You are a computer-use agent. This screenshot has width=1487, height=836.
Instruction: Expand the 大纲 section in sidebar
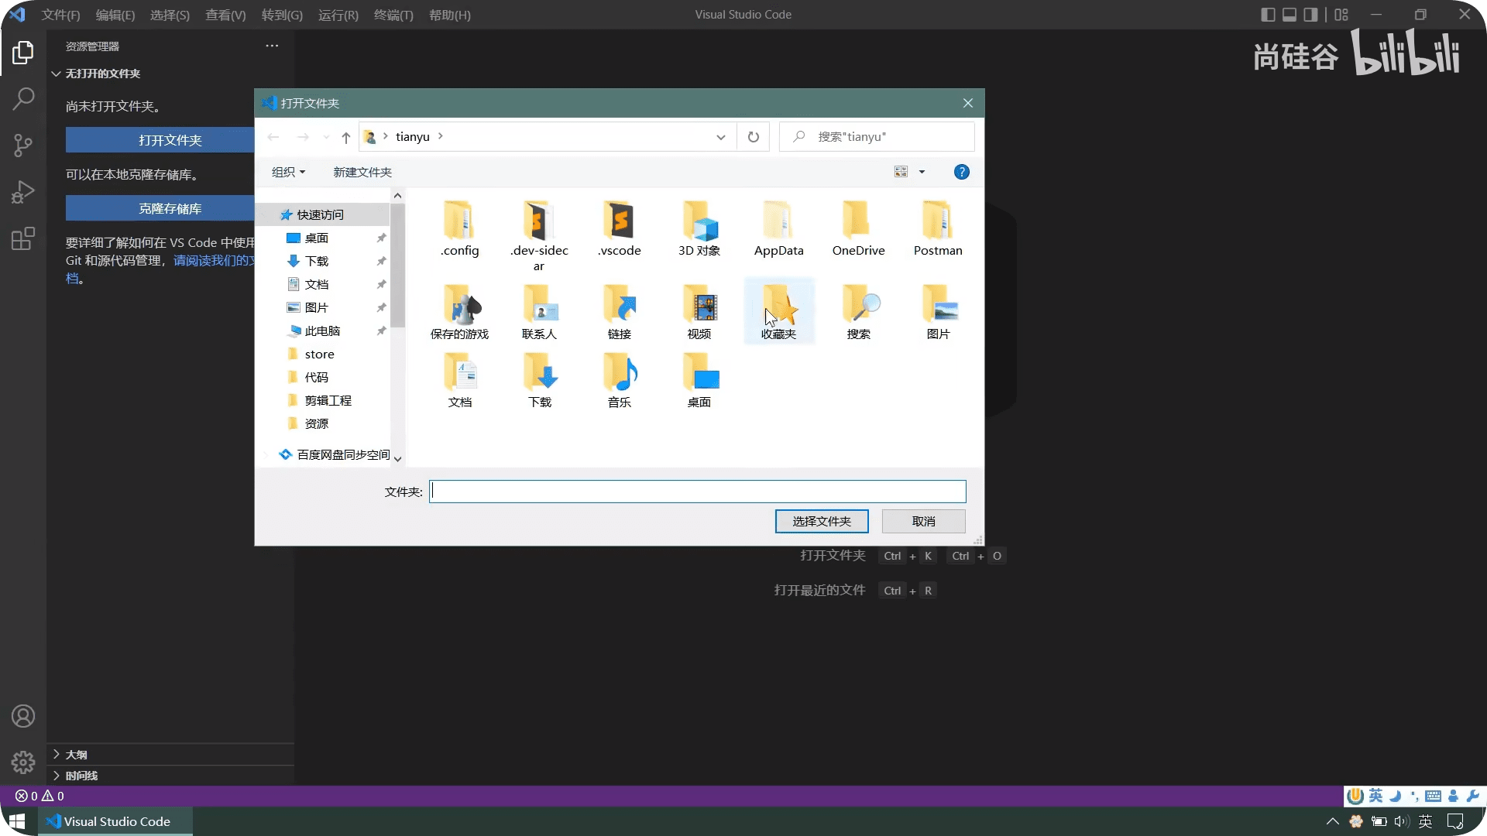[76, 754]
